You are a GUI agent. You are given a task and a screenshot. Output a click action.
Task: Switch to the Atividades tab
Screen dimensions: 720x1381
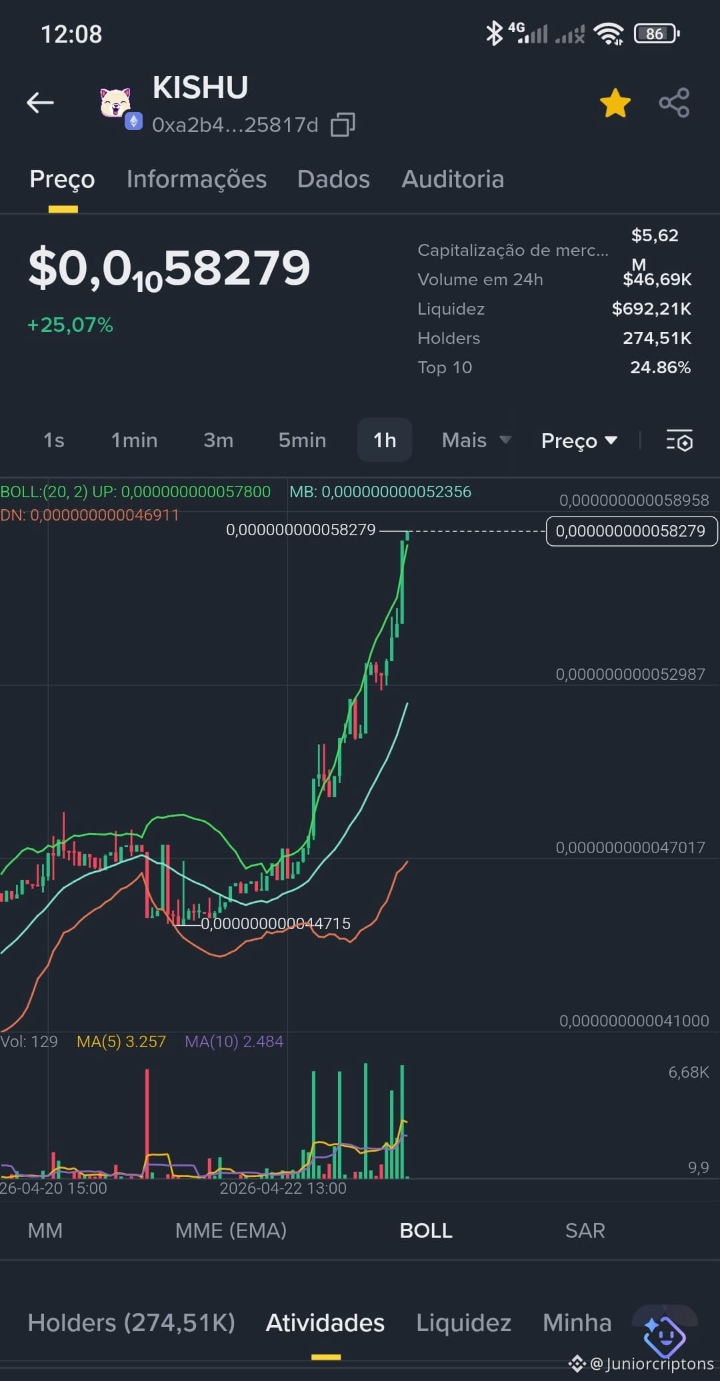click(325, 1323)
